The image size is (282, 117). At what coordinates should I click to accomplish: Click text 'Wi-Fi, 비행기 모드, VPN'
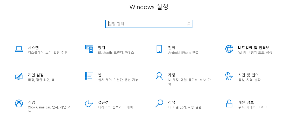(x=255, y=53)
